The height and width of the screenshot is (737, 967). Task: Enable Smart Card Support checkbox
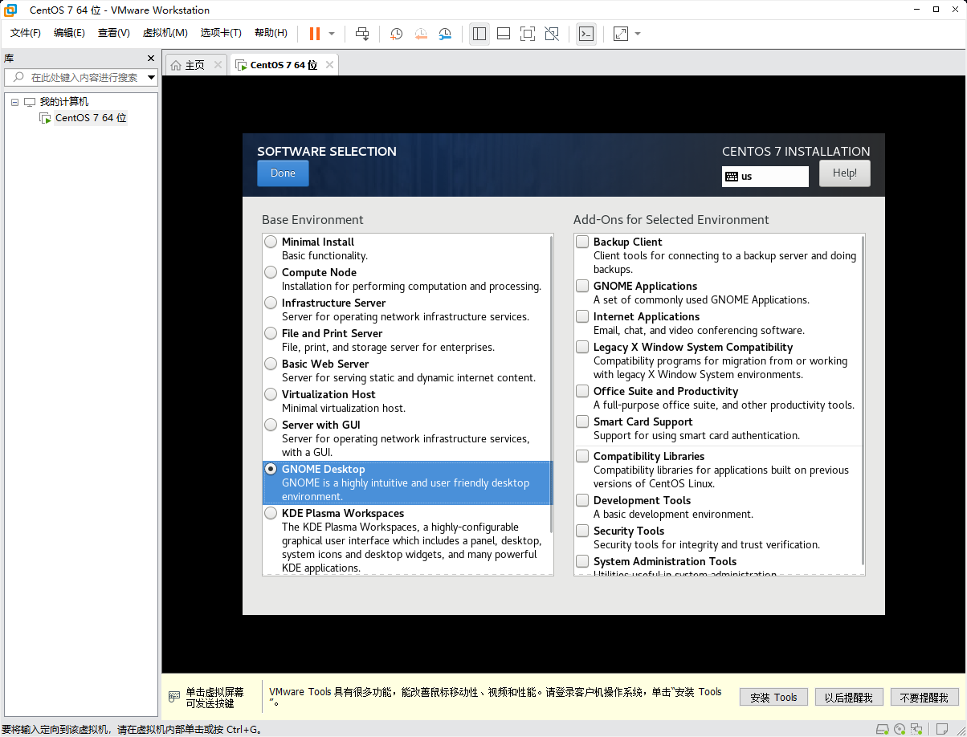click(x=582, y=421)
